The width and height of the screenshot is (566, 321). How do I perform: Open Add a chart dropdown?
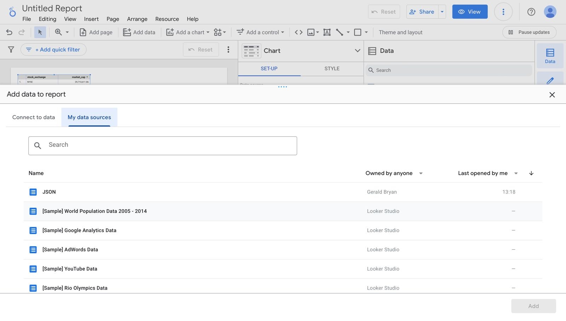[188, 32]
